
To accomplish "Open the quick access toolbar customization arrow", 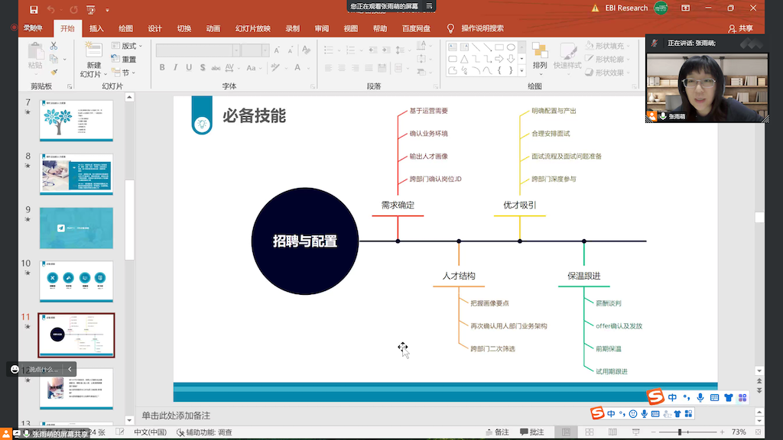I will pyautogui.click(x=107, y=9).
